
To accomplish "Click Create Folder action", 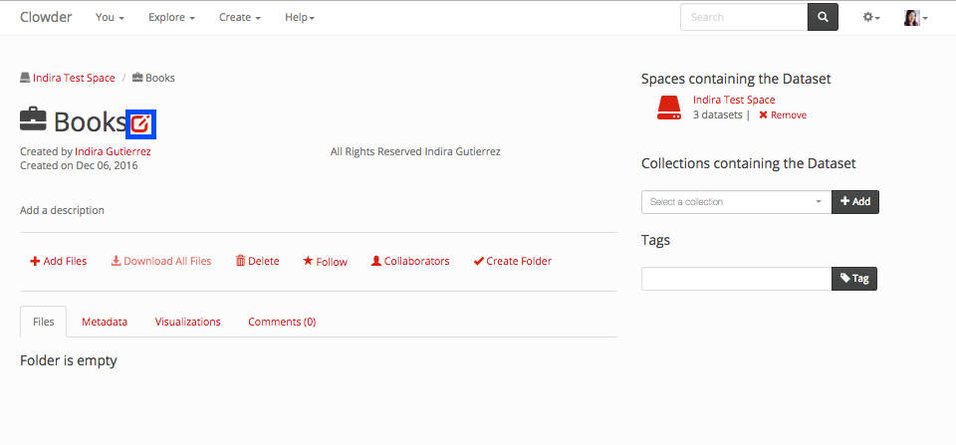I will [513, 261].
